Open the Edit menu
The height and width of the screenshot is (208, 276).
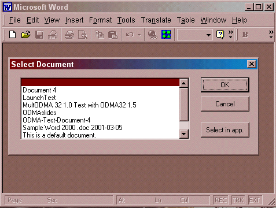[x=32, y=20]
